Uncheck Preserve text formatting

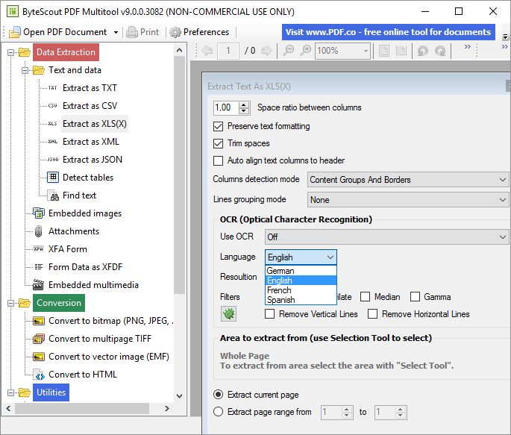click(218, 126)
